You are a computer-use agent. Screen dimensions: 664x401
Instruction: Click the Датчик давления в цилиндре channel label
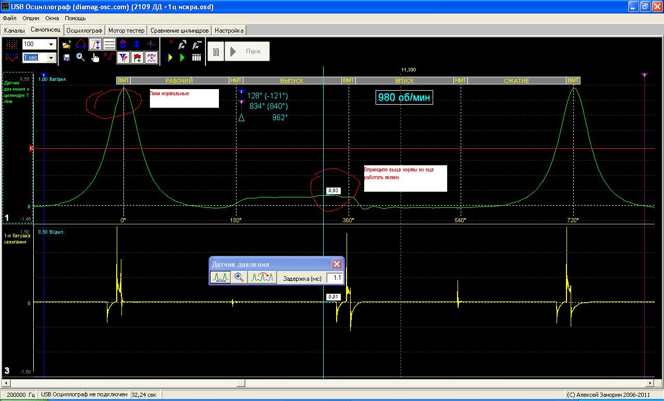pos(17,92)
